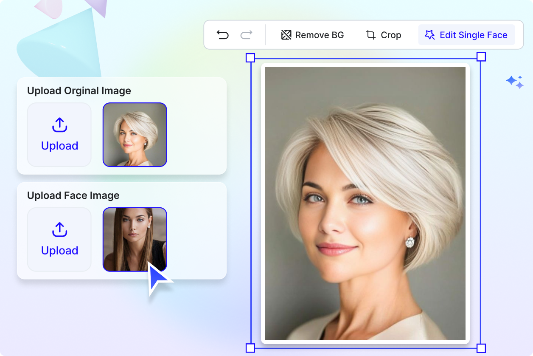Click the Upload Orginal Image panel header
533x356 pixels.
pyautogui.click(x=79, y=90)
